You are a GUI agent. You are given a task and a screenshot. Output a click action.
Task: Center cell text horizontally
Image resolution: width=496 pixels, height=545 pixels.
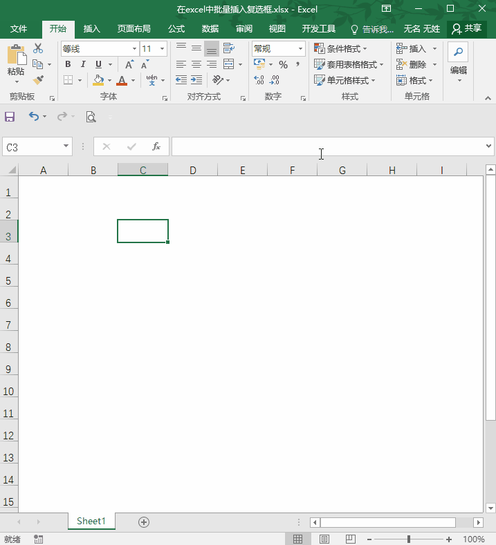point(196,64)
